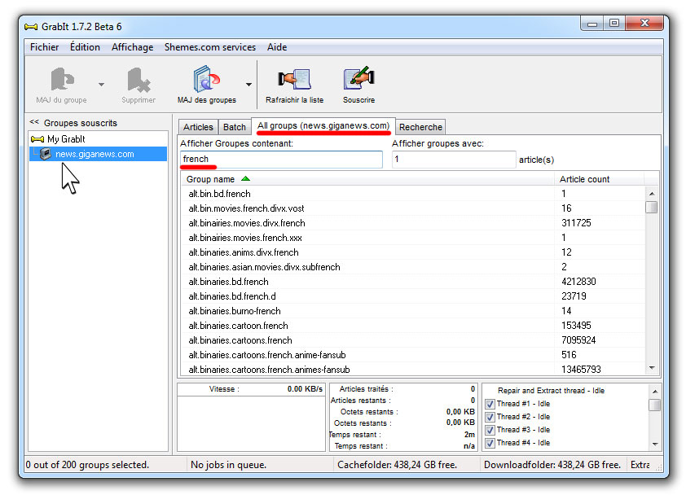
Task: Open the Aide menu
Action: click(x=277, y=47)
